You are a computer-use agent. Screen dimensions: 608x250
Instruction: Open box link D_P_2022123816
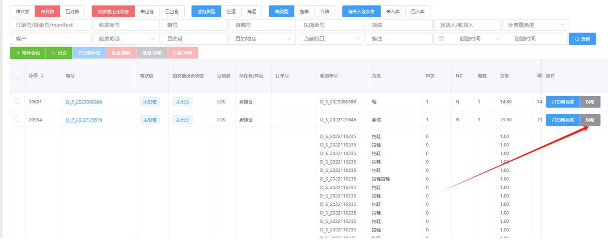pos(84,120)
